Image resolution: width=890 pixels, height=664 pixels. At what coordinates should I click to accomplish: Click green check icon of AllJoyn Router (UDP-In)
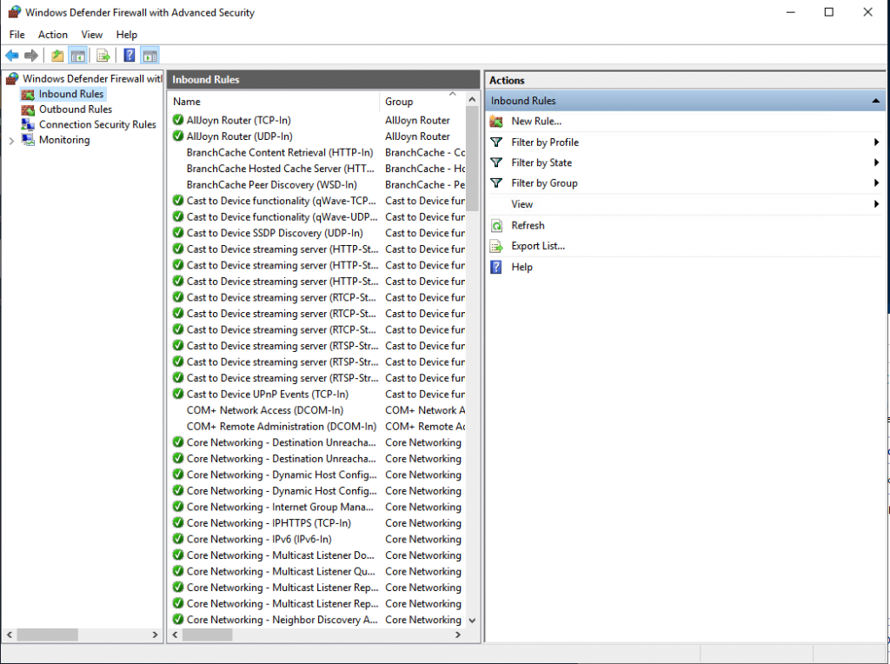pyautogui.click(x=177, y=136)
